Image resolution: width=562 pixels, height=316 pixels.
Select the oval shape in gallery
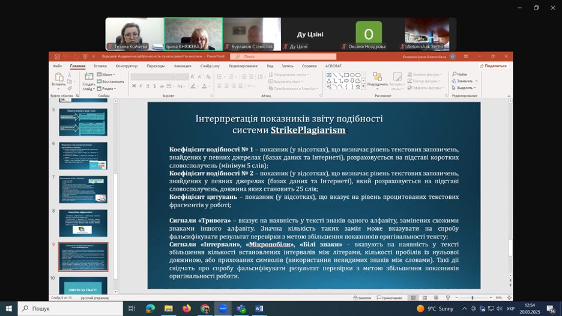click(352, 75)
